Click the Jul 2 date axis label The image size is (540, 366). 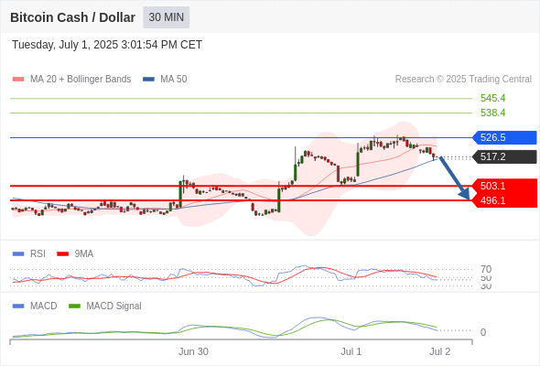[440, 351]
